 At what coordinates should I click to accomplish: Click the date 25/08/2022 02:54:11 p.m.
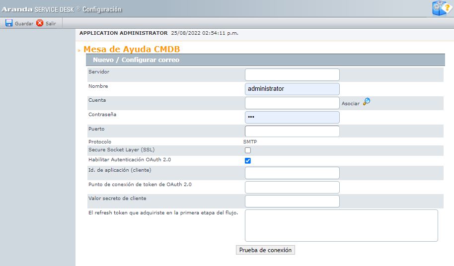click(205, 33)
